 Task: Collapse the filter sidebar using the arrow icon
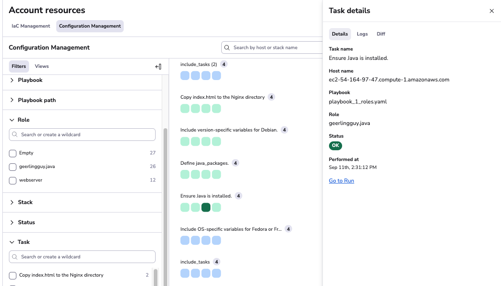(x=158, y=66)
